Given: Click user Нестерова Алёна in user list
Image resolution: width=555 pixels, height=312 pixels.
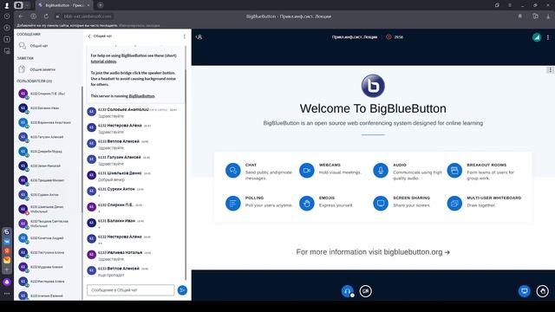Looking at the screenshot, I should [x=47, y=281].
